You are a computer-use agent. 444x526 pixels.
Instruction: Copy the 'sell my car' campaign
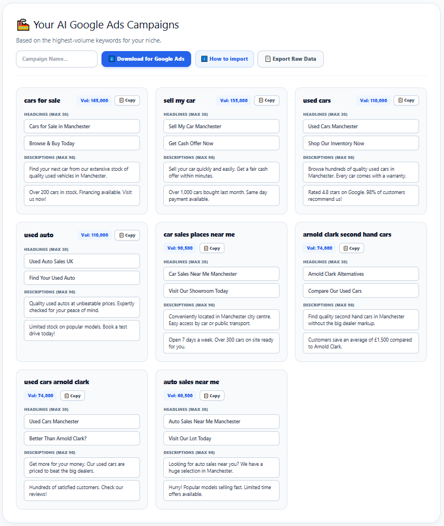[x=267, y=100]
